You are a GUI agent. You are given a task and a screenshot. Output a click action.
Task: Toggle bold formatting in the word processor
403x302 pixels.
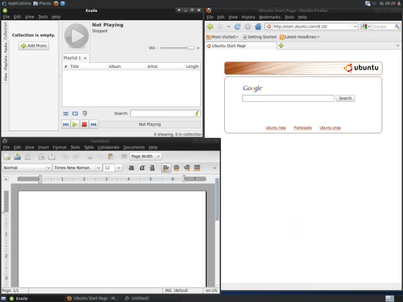coord(132,168)
